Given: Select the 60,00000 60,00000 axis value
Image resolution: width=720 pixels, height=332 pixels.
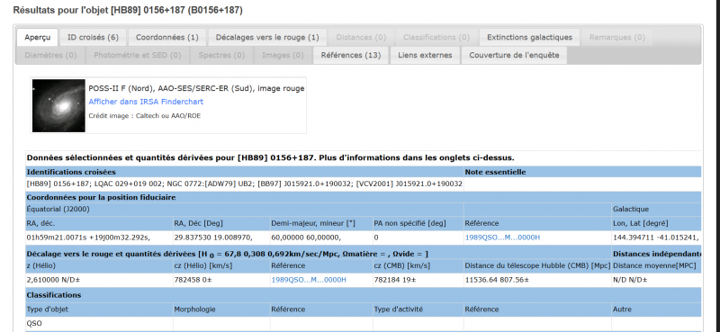Looking at the screenshot, I should click(306, 238).
